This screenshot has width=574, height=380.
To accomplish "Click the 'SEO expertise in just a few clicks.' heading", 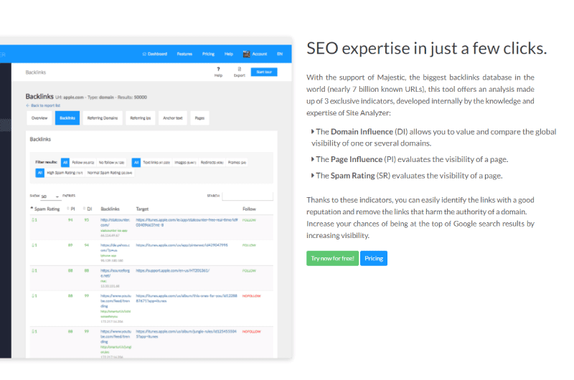I will click(x=427, y=48).
